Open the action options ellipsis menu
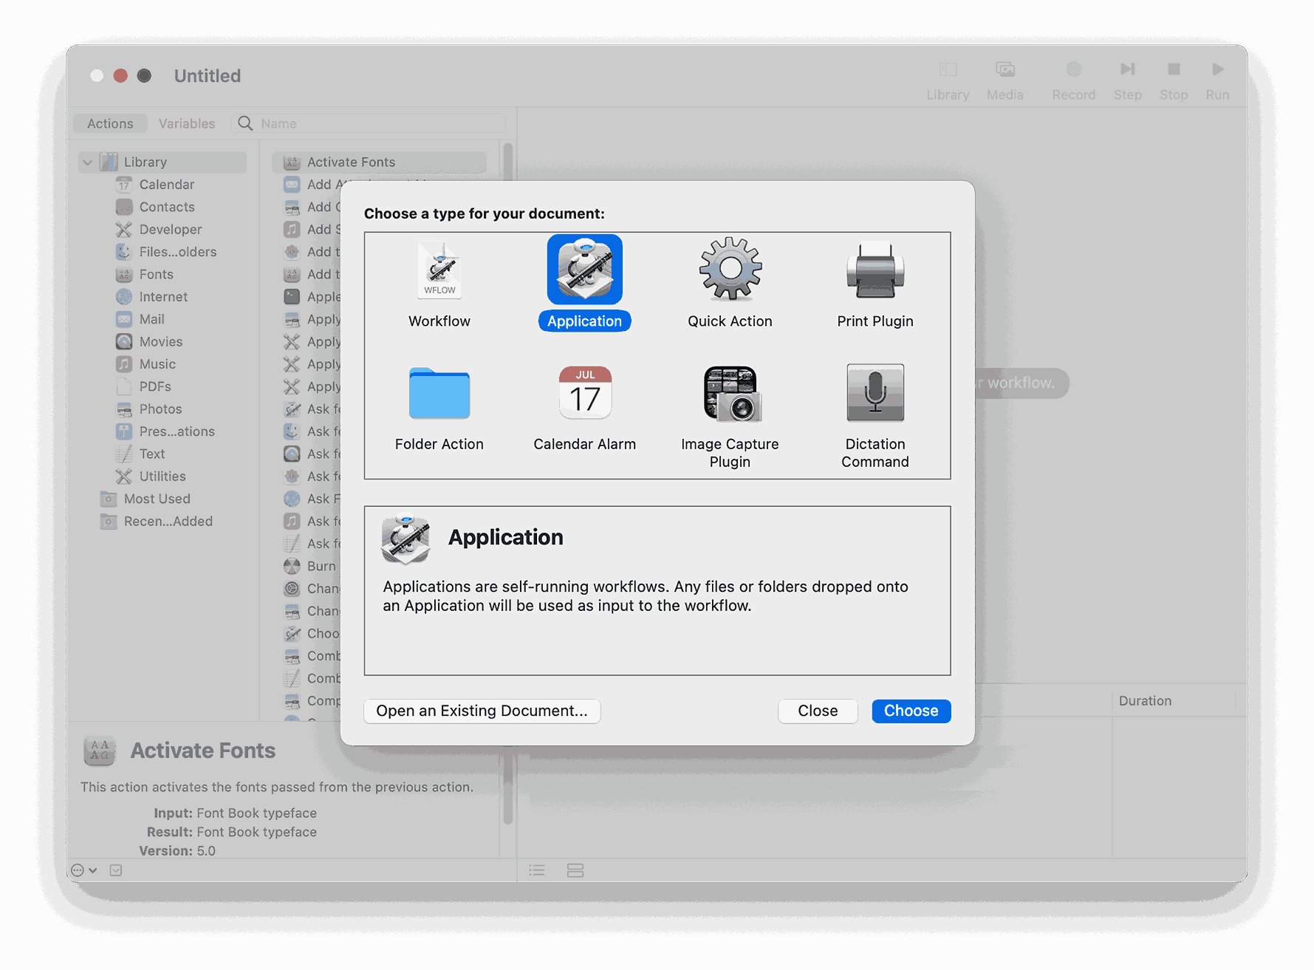Viewport: 1314px width, 970px height. pyautogui.click(x=83, y=870)
